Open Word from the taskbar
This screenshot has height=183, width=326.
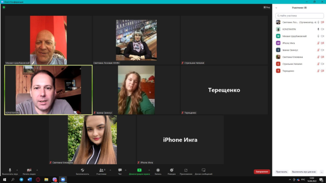(29, 179)
